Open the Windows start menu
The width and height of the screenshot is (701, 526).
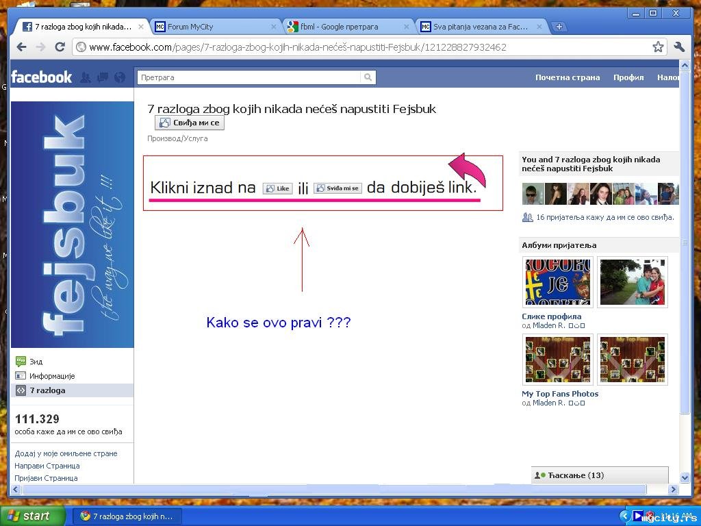pos(32,516)
